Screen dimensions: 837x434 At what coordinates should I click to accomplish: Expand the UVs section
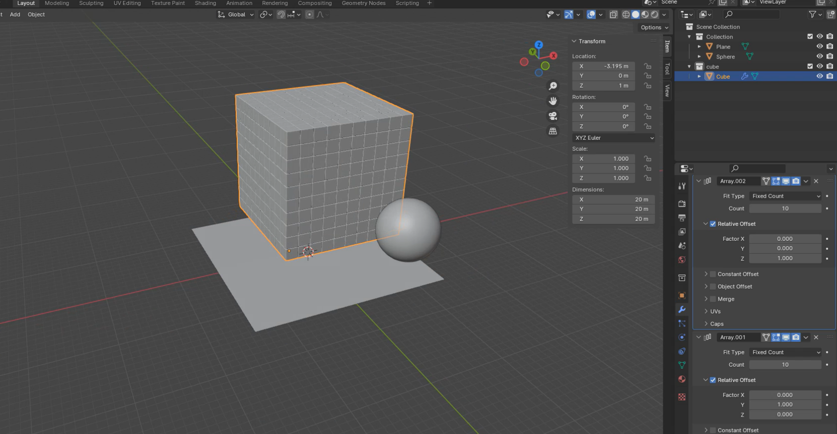706,312
